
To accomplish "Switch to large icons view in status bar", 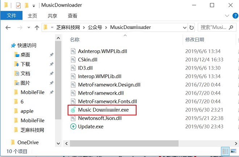I will 233,151.
